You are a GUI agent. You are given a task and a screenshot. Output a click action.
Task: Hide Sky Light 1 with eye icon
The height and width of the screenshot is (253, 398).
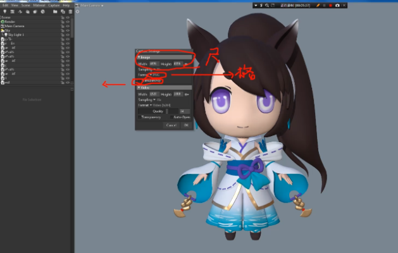68,35
